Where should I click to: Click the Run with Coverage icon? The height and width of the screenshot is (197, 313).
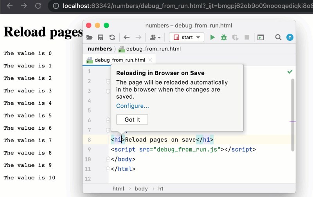coord(236,37)
